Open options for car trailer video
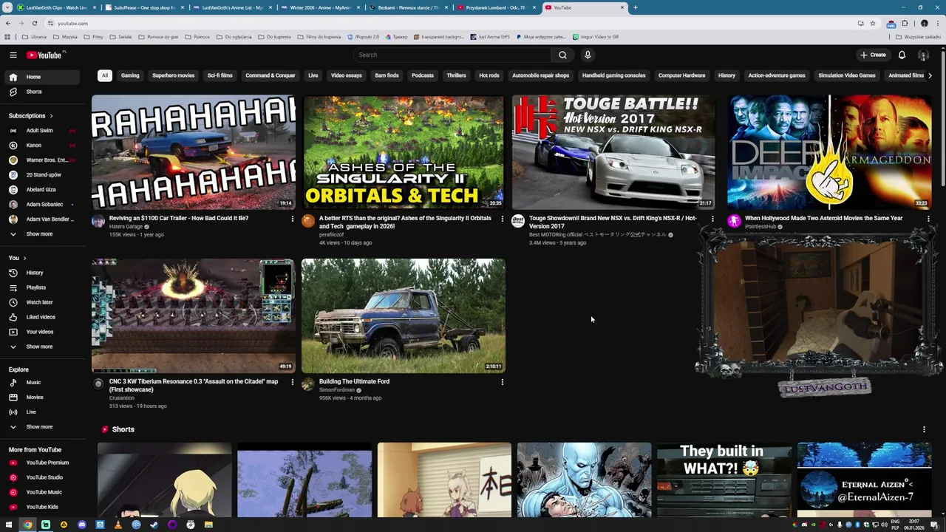 [x=292, y=219]
